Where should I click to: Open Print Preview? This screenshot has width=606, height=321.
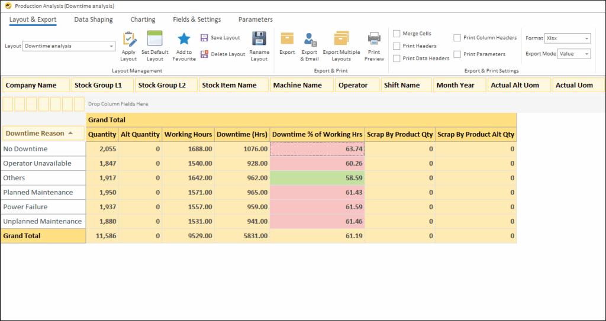(374, 39)
